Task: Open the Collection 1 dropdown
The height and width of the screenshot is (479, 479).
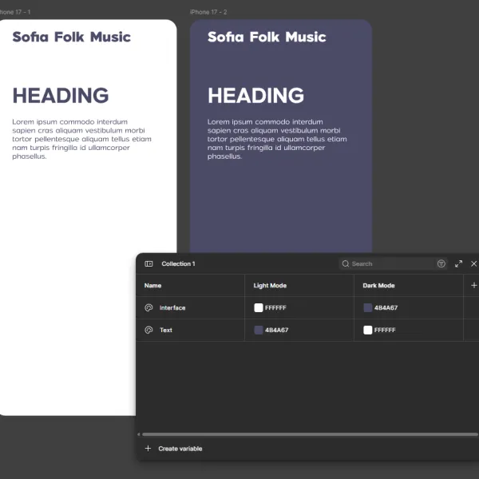Action: point(178,263)
